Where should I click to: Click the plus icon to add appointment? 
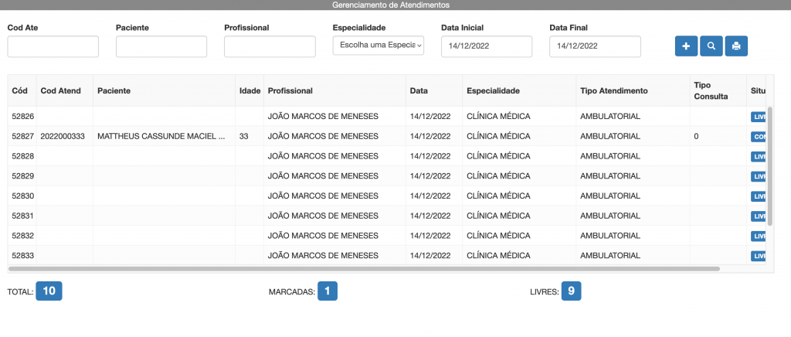[x=686, y=46]
